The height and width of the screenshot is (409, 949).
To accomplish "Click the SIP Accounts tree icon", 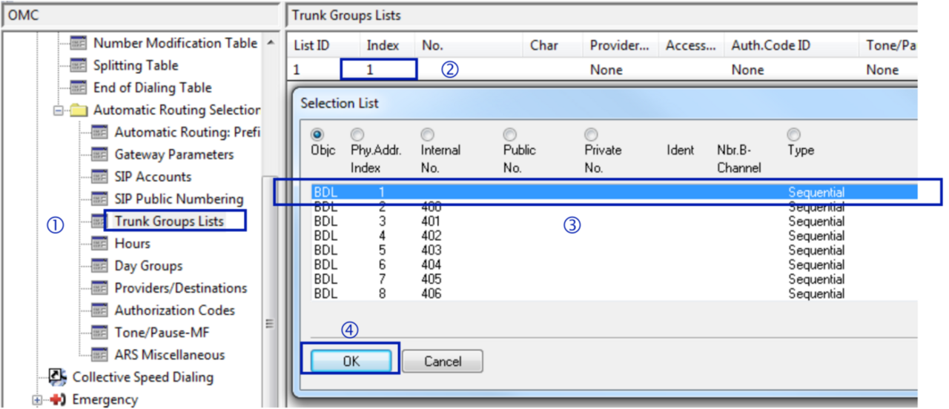I will (99, 176).
